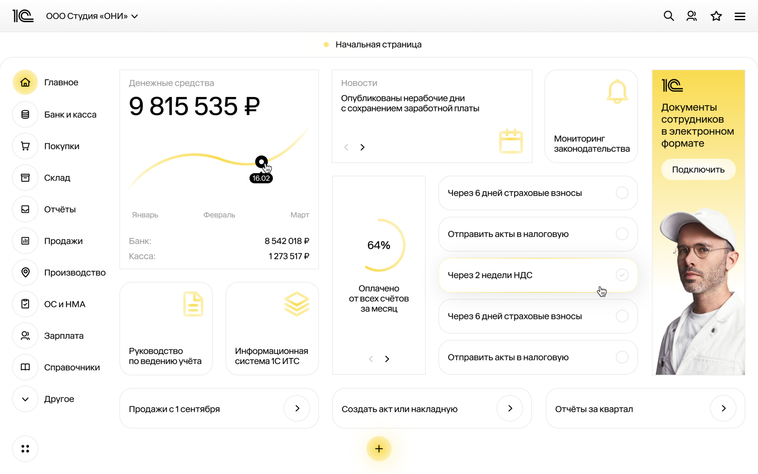The width and height of the screenshot is (758, 474).
Task: Tick the last 'Отправить акты в налоговую' circle
Action: point(622,357)
